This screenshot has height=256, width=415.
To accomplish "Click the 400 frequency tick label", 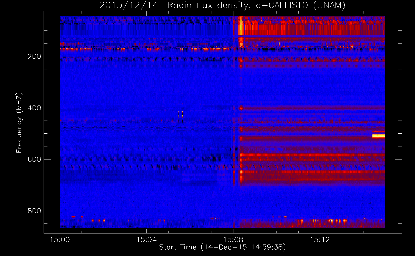I will click(x=34, y=108).
